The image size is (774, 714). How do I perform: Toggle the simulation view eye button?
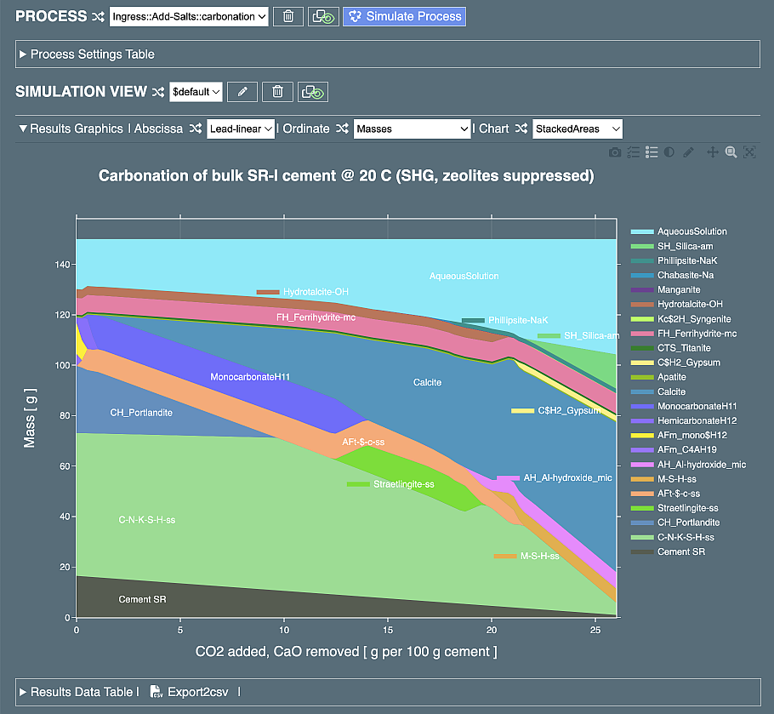[313, 92]
